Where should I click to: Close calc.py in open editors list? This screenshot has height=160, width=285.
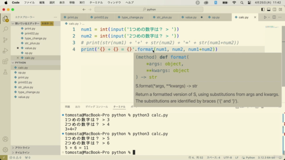point(18,58)
